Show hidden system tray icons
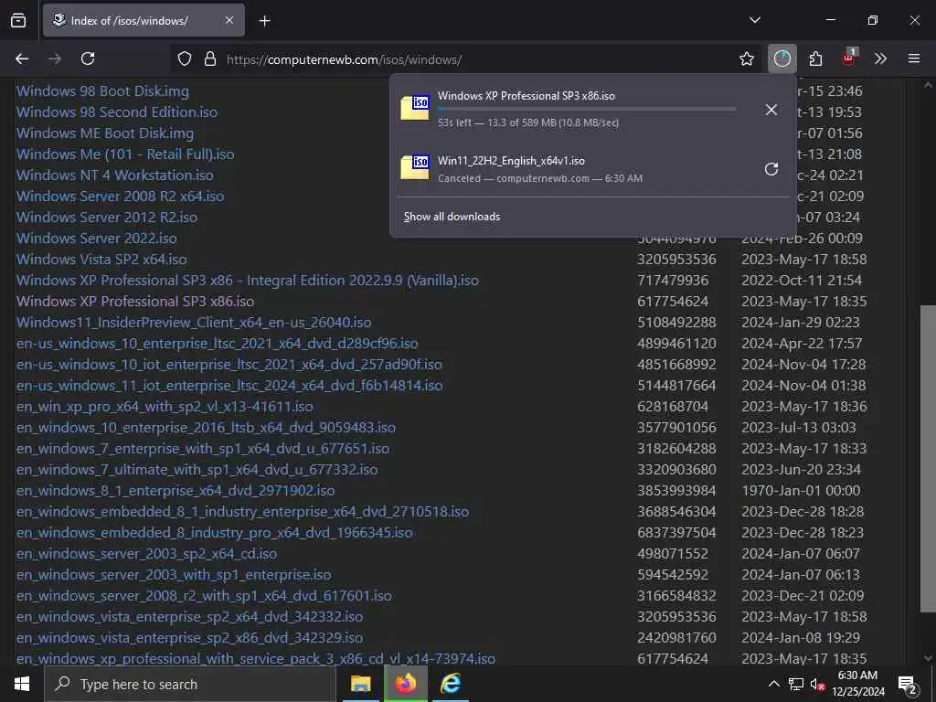This screenshot has width=936, height=702. click(x=773, y=684)
